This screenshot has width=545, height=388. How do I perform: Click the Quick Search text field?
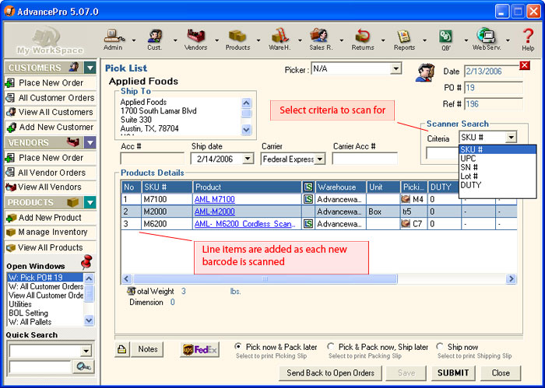(x=40, y=367)
